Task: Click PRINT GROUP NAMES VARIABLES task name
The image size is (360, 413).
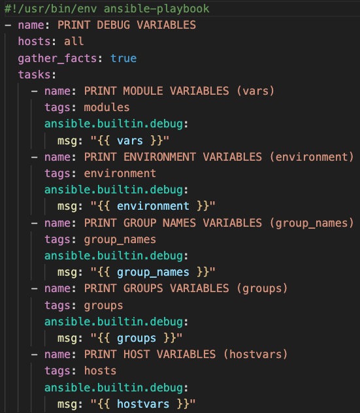Action: tap(219, 223)
